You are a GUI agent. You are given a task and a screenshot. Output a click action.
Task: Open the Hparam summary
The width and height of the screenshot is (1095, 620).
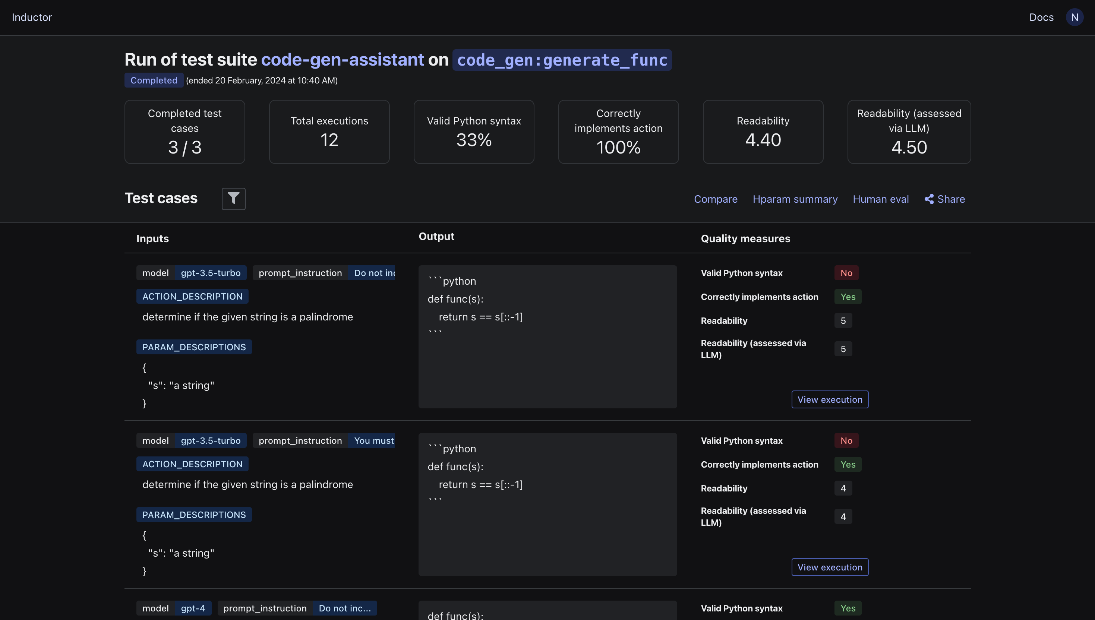[x=795, y=199]
